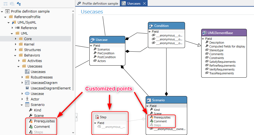
Task: Select the Usecases diagram icon in tree
Action: 27,72
